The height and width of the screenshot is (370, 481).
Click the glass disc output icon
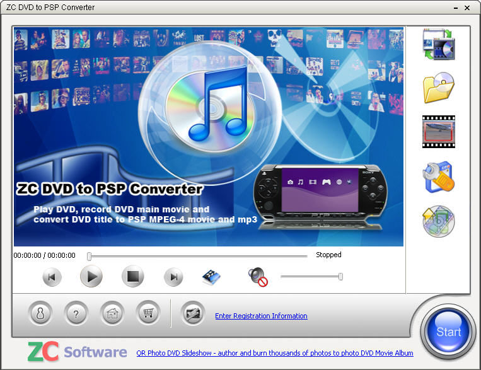tap(439, 221)
